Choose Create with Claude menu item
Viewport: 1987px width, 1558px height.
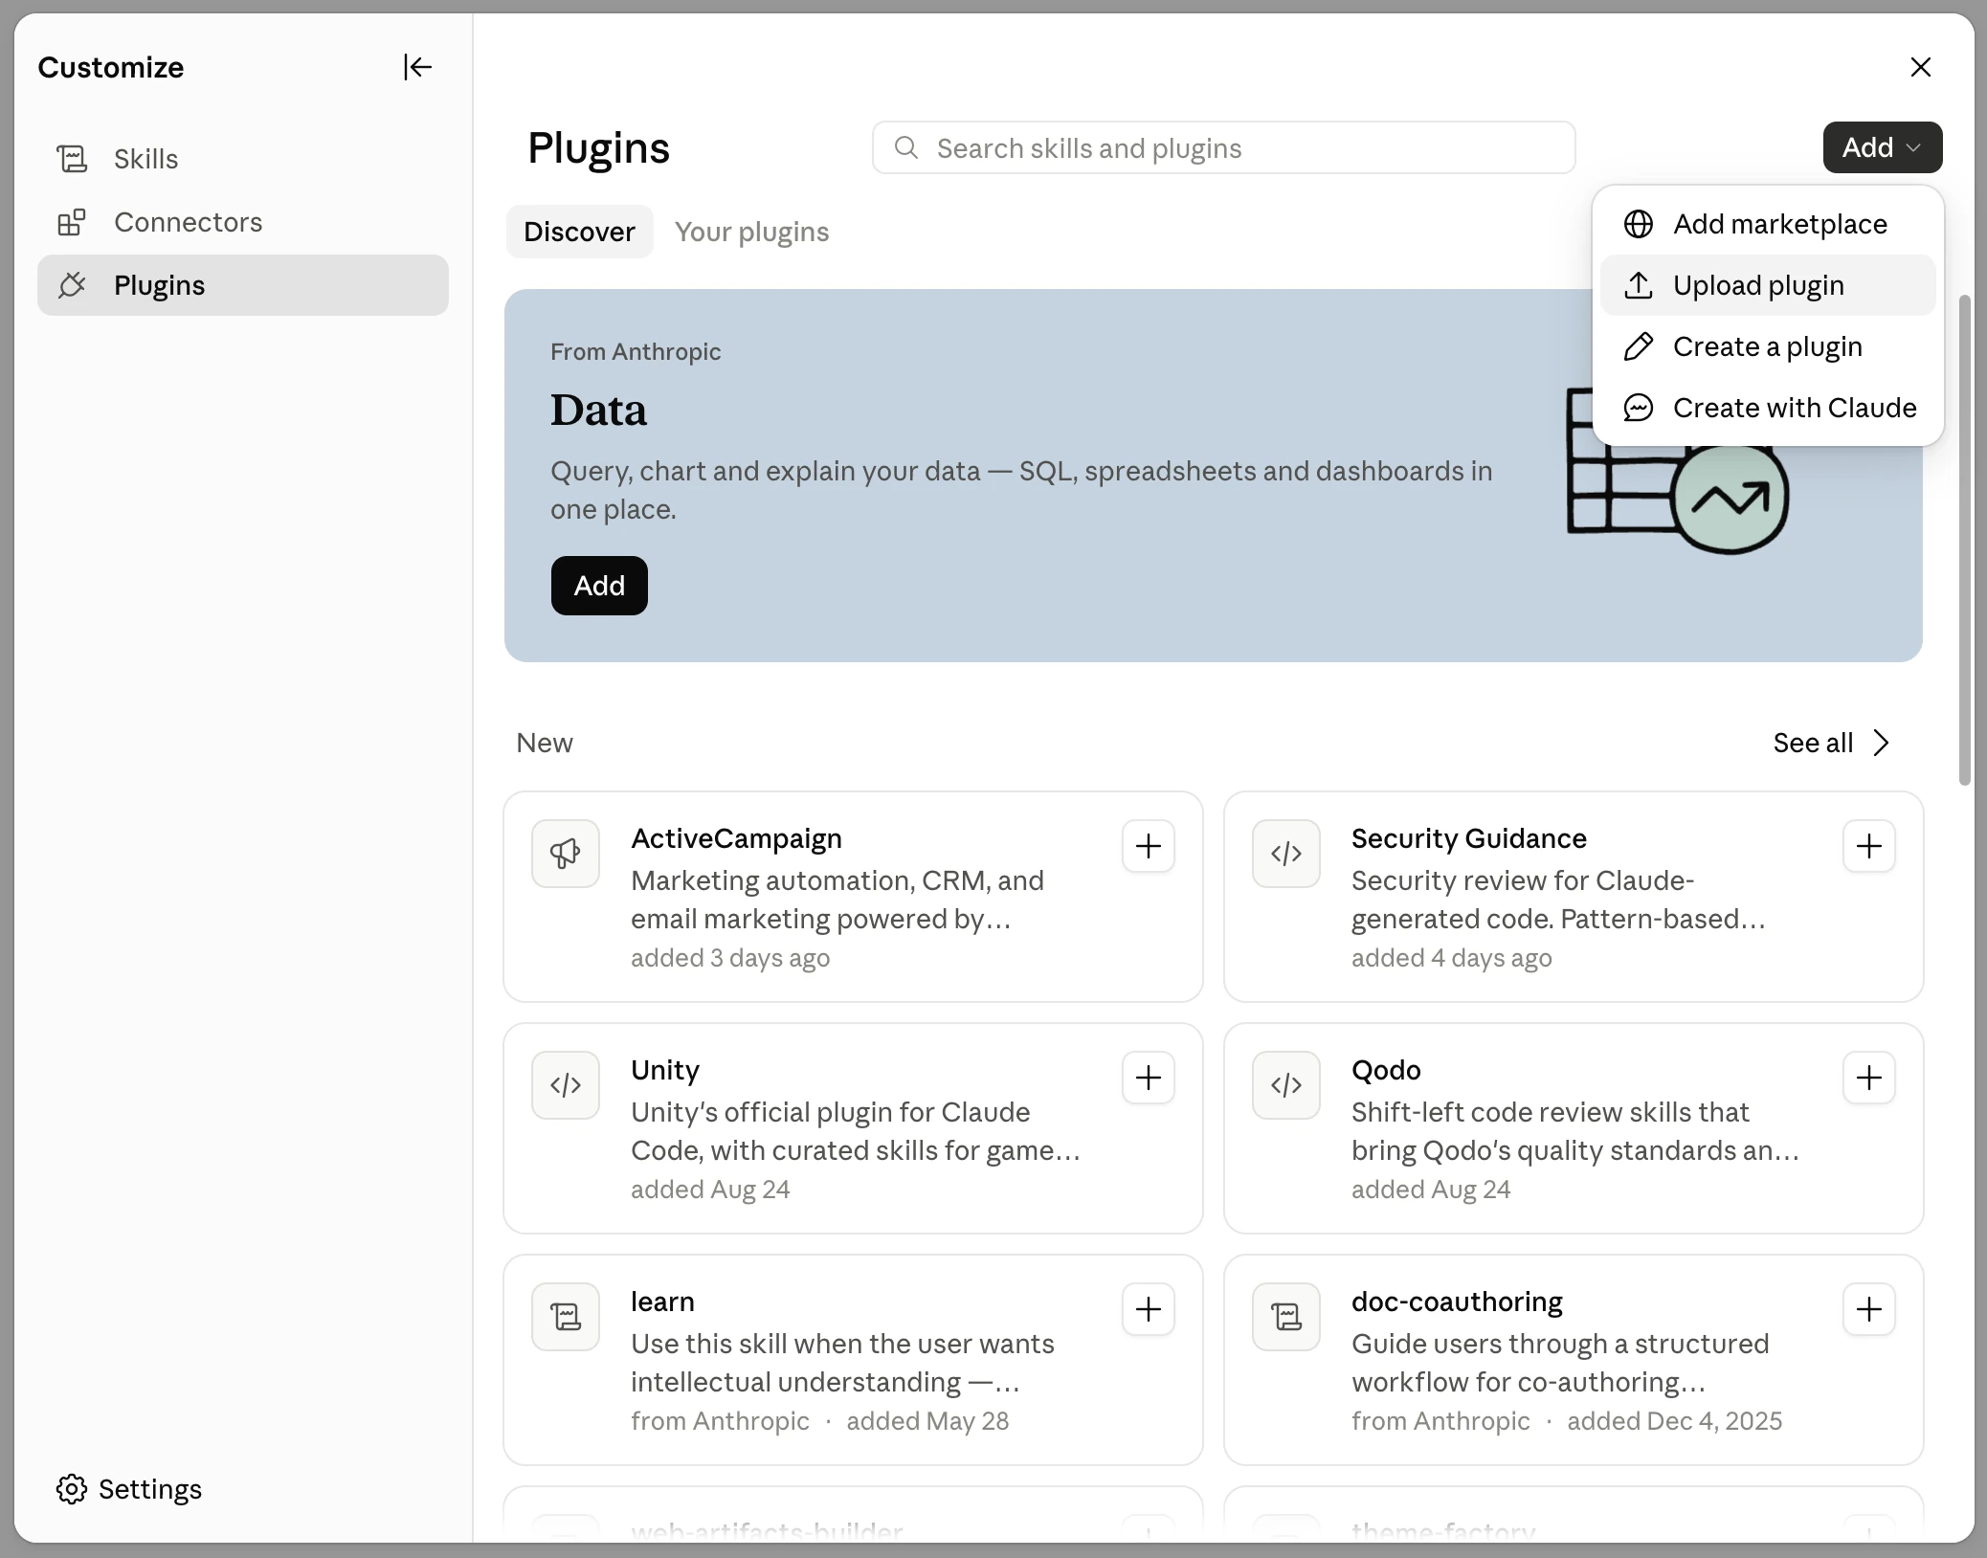coord(1768,408)
